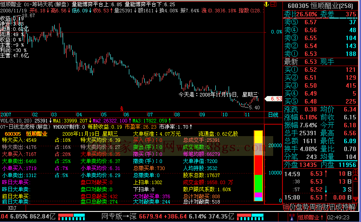Image resolution: width=361 pixels, height=222 pixels.
Task: Open the 价 tab under the trade list
Action: [293, 207]
